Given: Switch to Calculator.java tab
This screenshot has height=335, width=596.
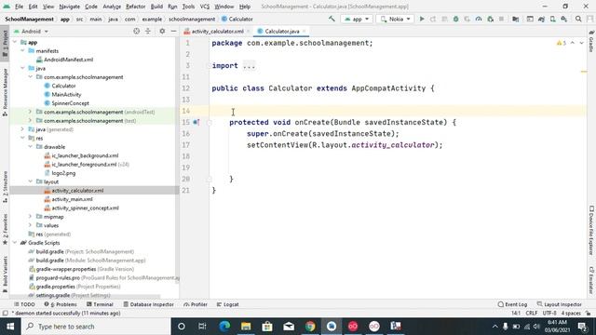Looking at the screenshot, I should point(281,31).
